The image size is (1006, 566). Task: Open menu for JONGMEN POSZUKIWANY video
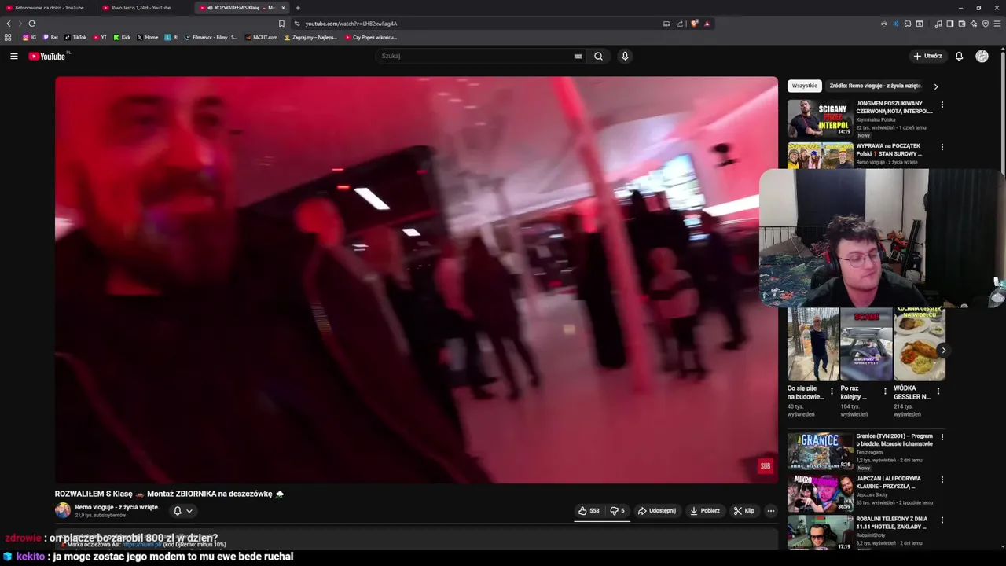(942, 104)
